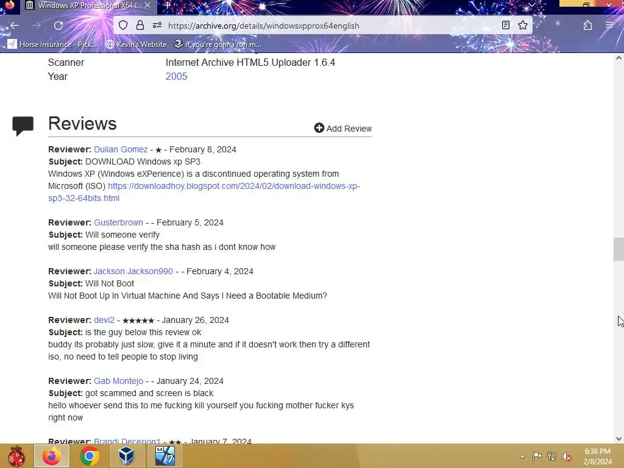Image resolution: width=624 pixels, height=468 pixels.
Task: Click subject text "Will someone verify"
Action: (122, 235)
